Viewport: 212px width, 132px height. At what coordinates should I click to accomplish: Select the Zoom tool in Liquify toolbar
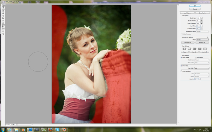[3, 34]
